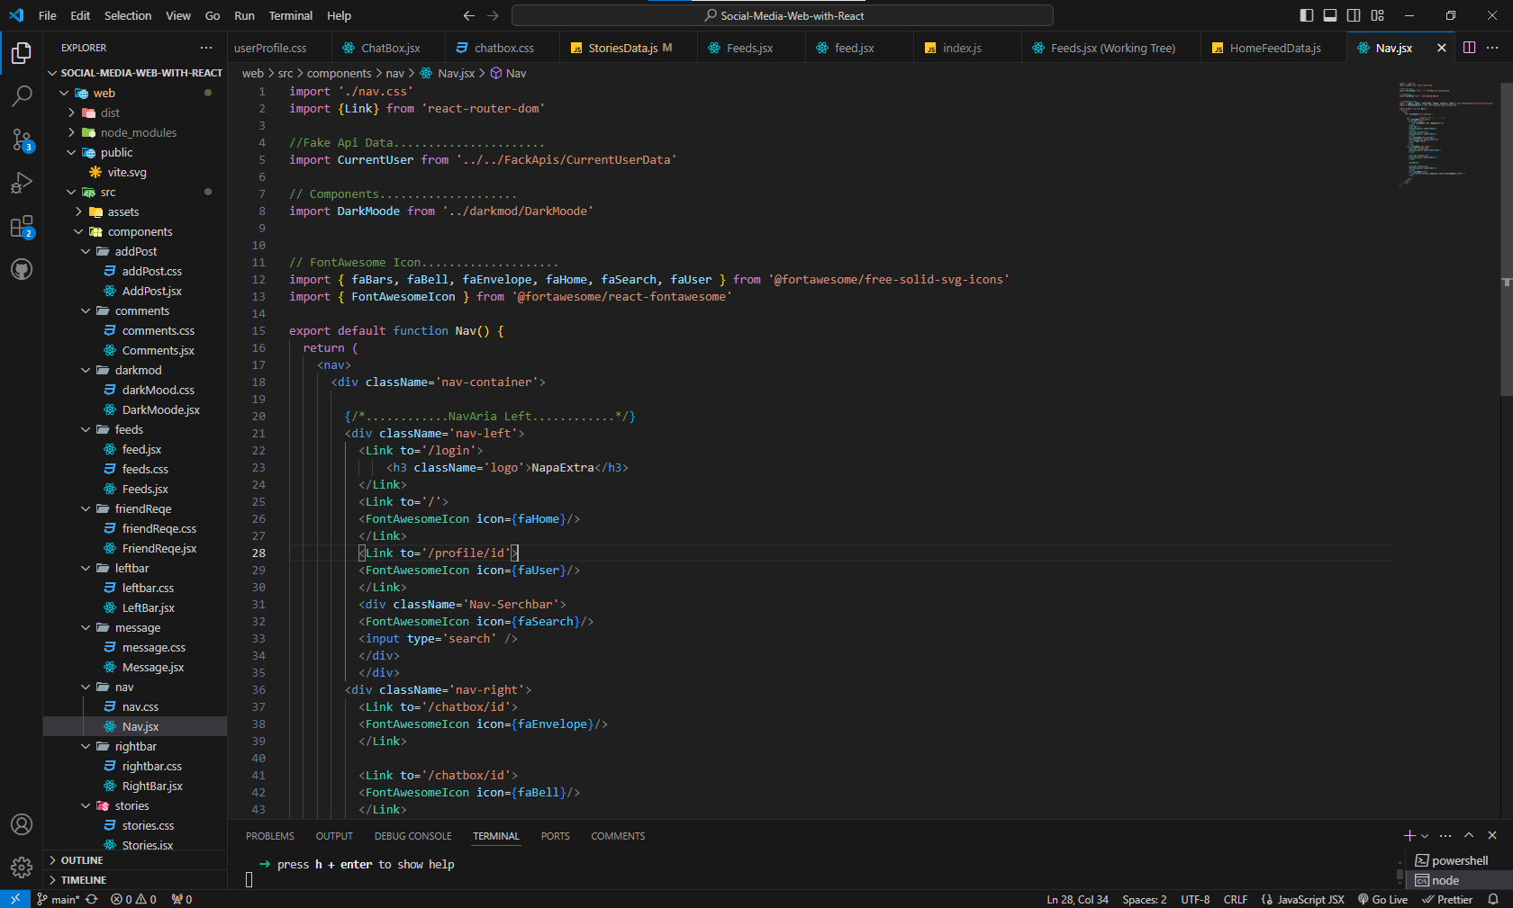1513x908 pixels.
Task: Toggle secondary side bar layout icon
Action: 1354,15
